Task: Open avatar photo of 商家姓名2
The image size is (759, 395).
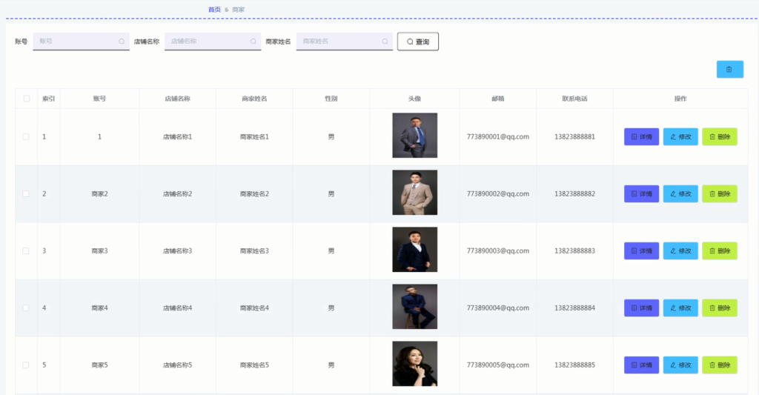Action: (415, 193)
